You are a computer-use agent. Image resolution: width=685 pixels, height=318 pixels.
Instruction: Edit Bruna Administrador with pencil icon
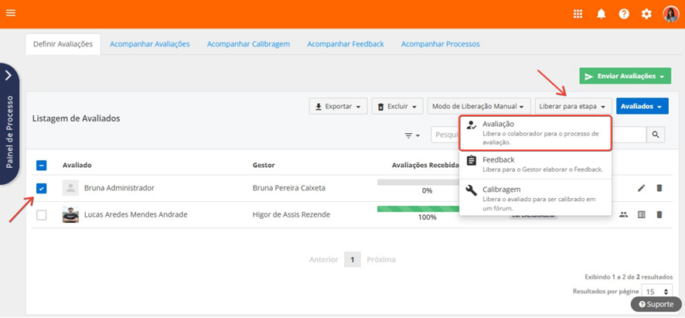coord(641,188)
